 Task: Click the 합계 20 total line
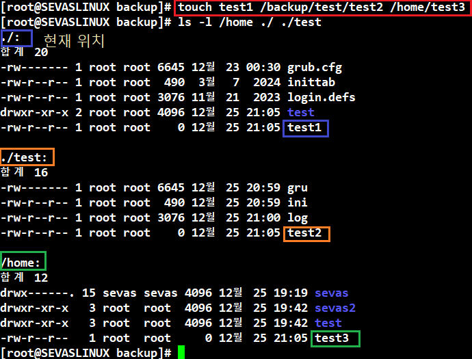tap(24, 52)
